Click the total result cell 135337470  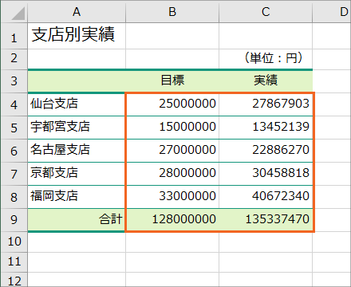tap(266, 220)
